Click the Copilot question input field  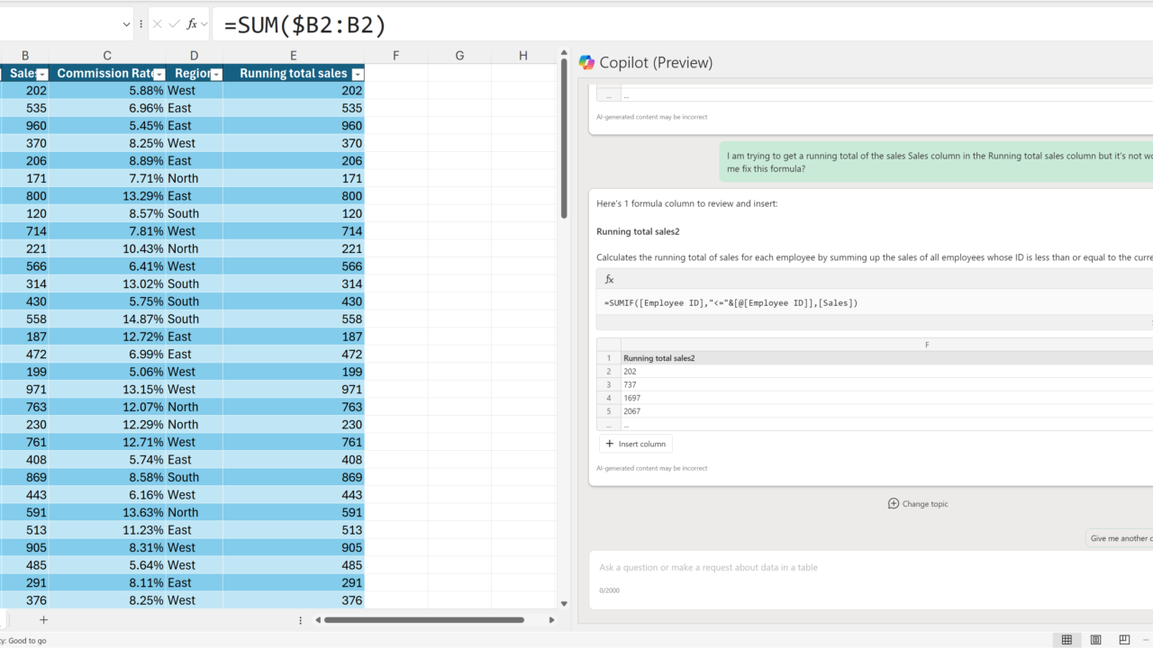point(865,568)
